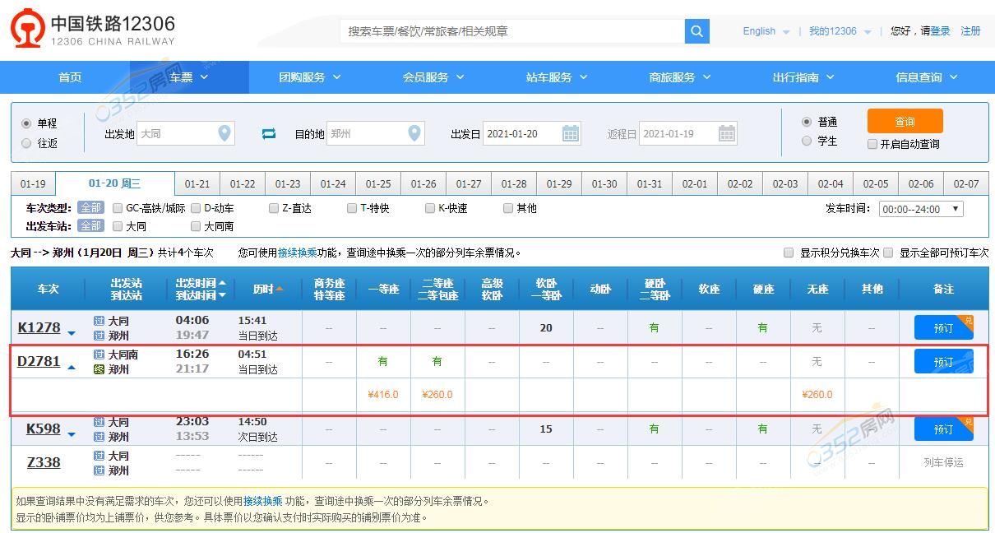Switch to the 01-21 date tab
The image size is (995, 533).
point(197,184)
